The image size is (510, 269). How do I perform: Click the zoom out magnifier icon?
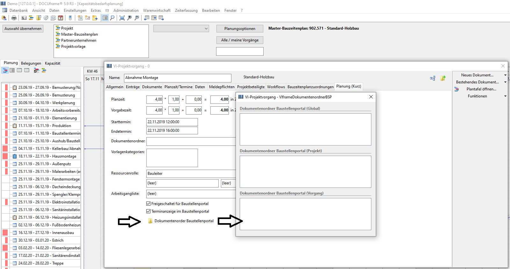coord(137,18)
